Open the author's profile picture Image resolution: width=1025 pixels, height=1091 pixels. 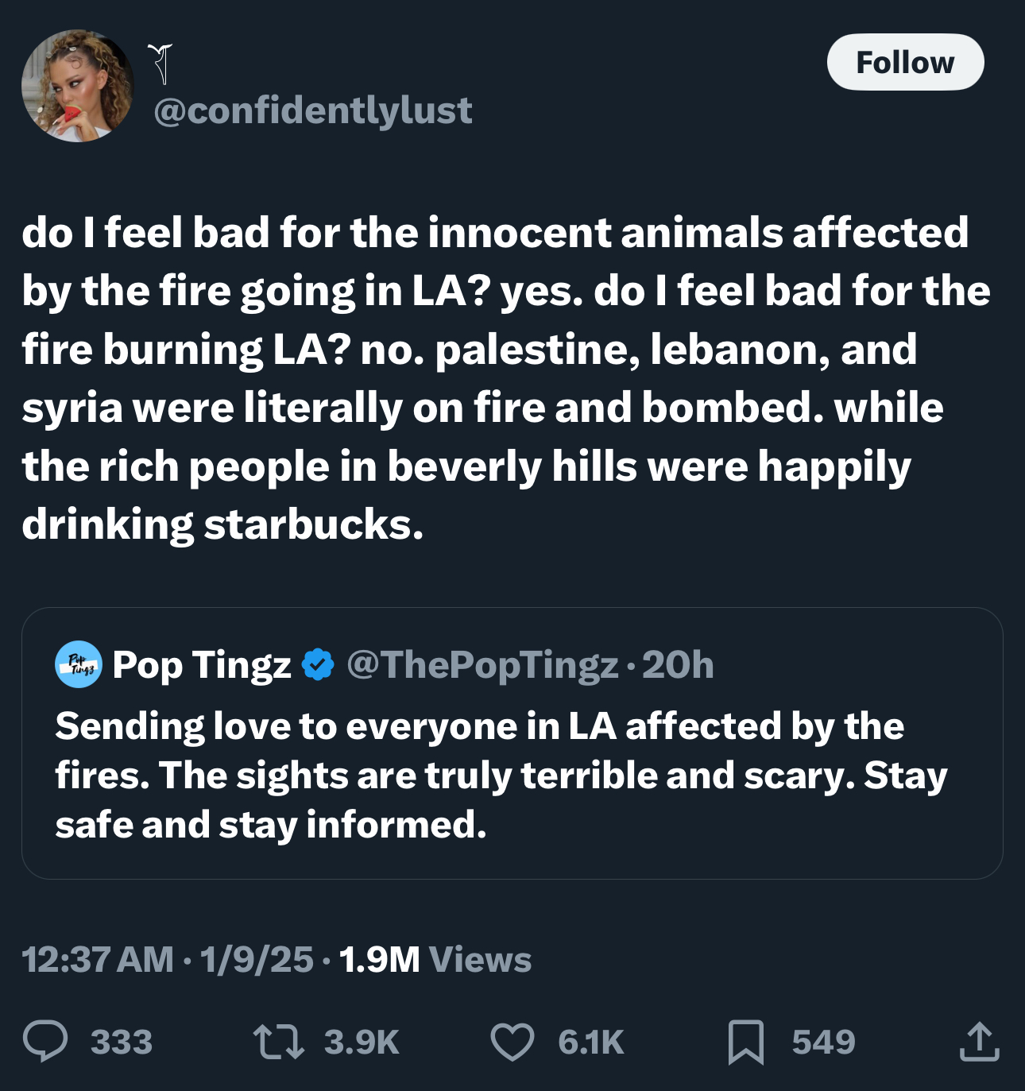[78, 86]
